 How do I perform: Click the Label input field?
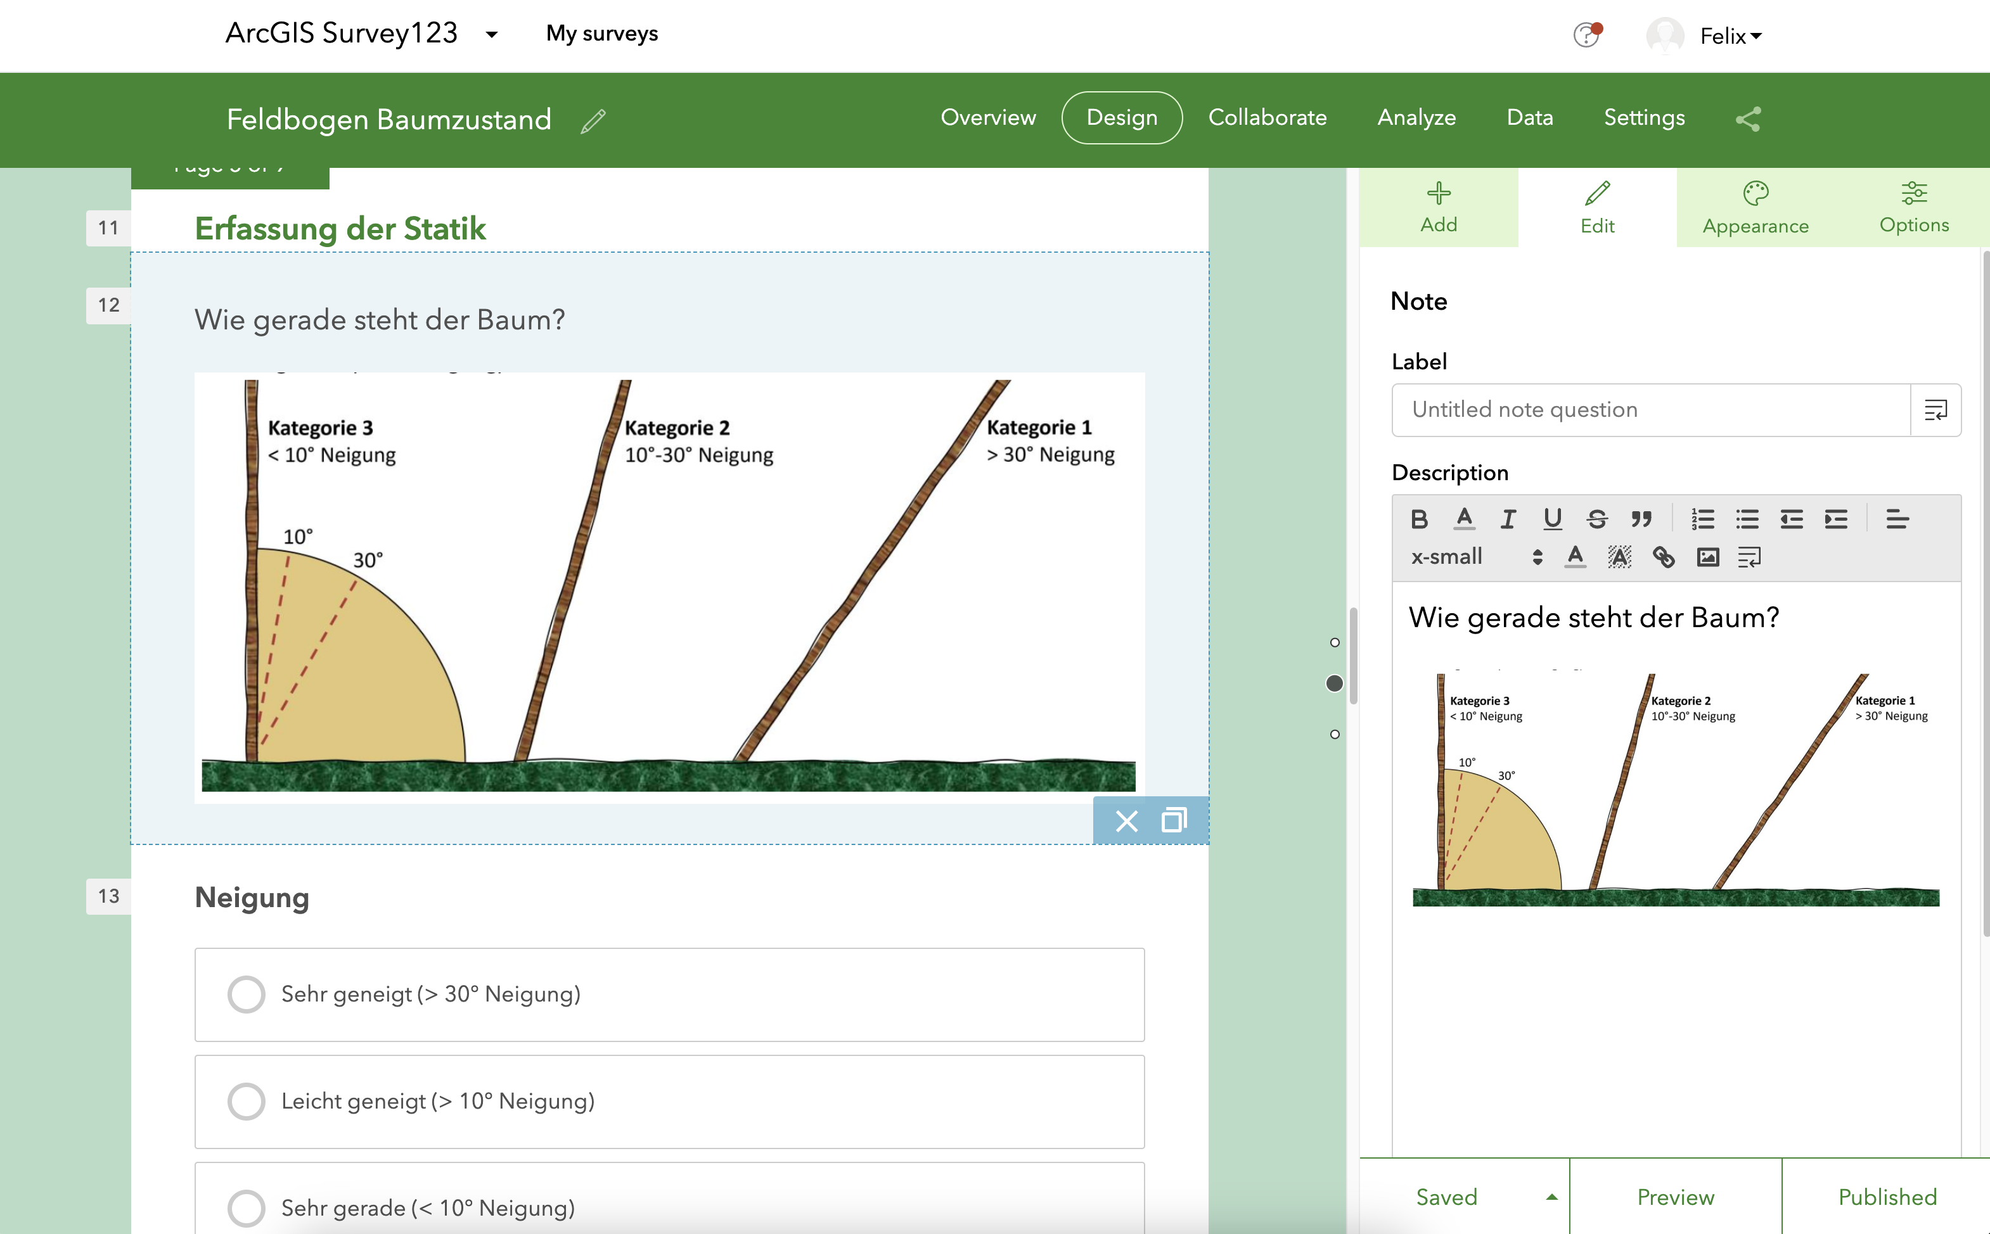coord(1650,410)
